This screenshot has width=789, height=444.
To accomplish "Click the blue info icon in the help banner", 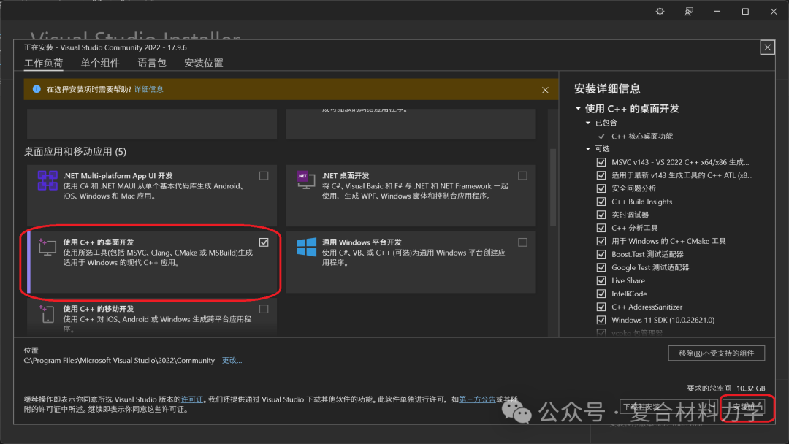I will (37, 89).
